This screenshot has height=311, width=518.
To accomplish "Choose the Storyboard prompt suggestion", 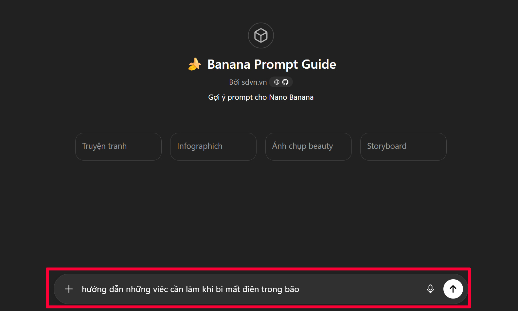I will tap(403, 147).
